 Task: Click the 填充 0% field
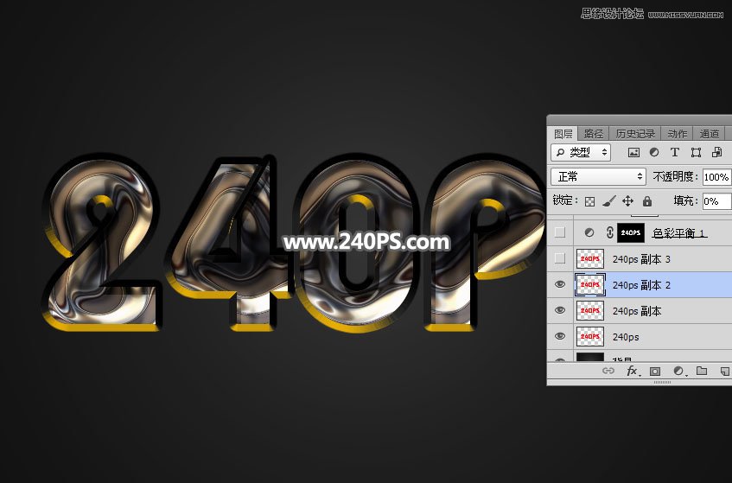coord(716,201)
